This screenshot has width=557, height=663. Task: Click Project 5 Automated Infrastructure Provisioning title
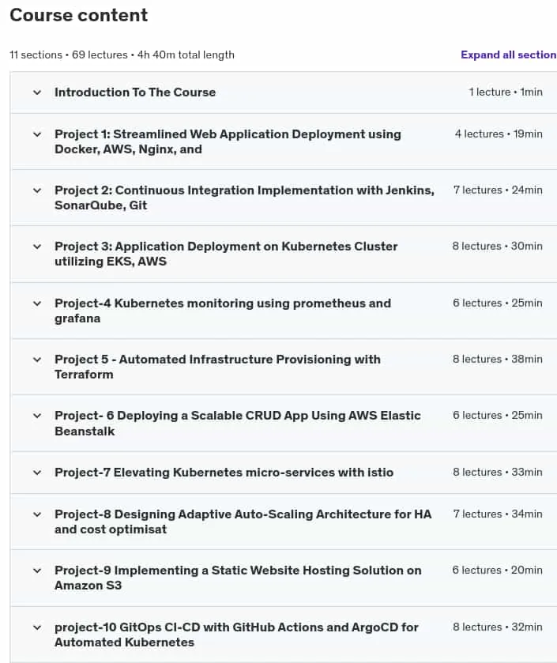click(217, 367)
